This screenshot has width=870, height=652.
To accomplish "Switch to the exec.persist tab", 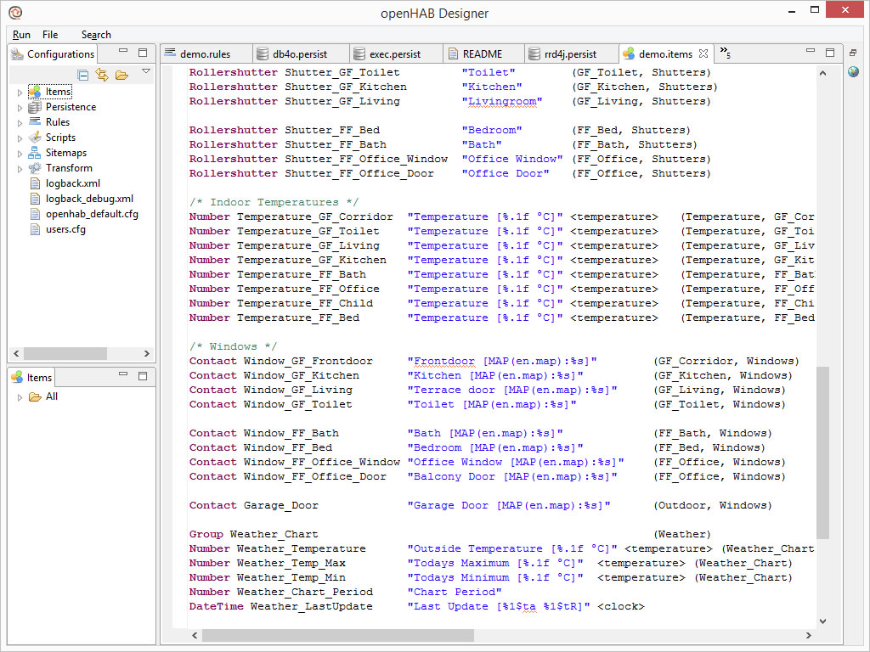I will [395, 53].
